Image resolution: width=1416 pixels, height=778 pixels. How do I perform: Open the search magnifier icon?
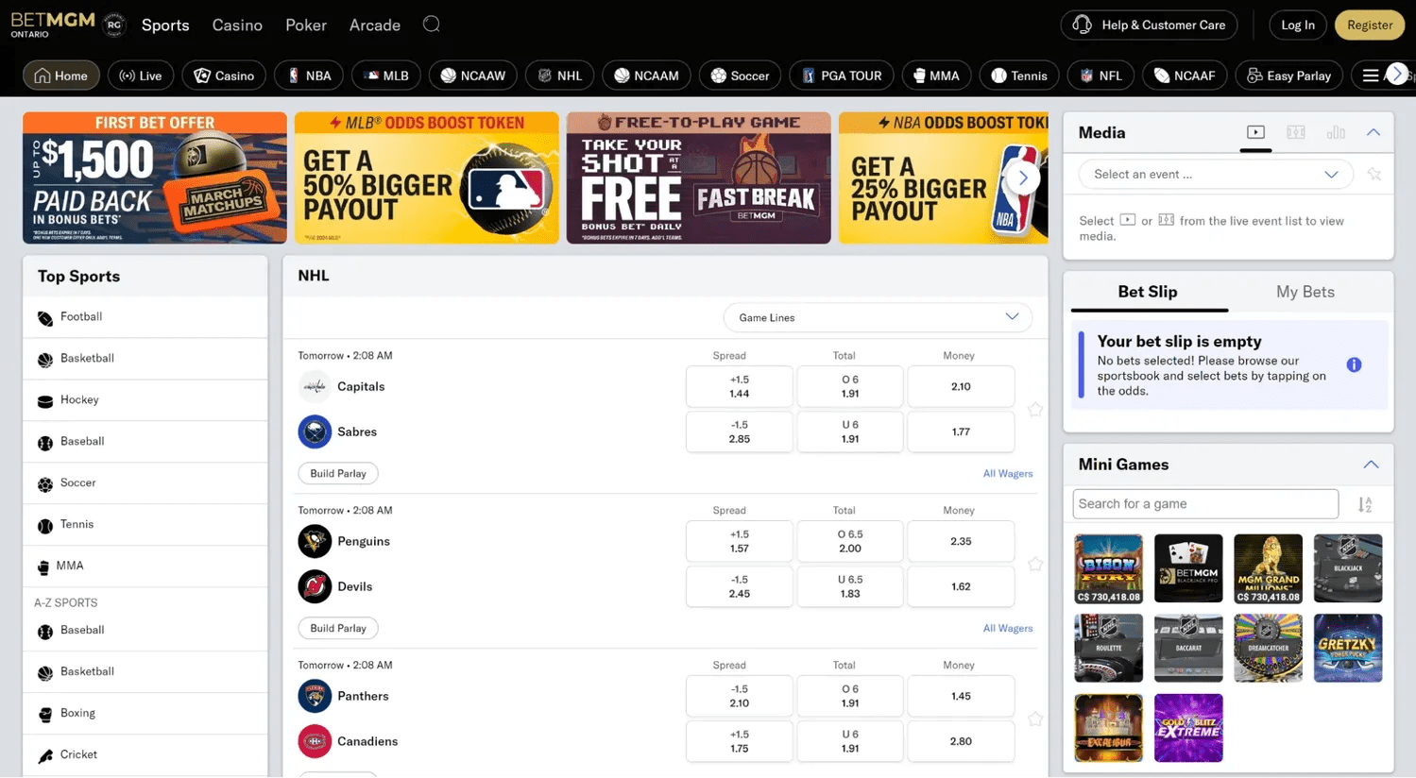[432, 25]
